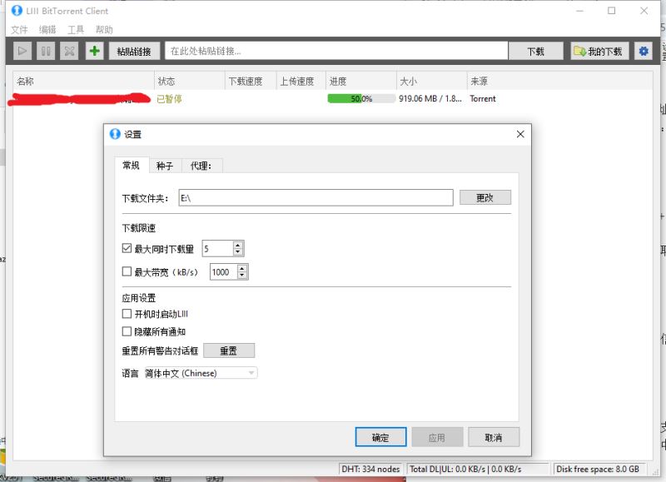Viewport: 666px width, 482px height.
Task: Increase max bandwidth spinner value
Action: (x=242, y=268)
